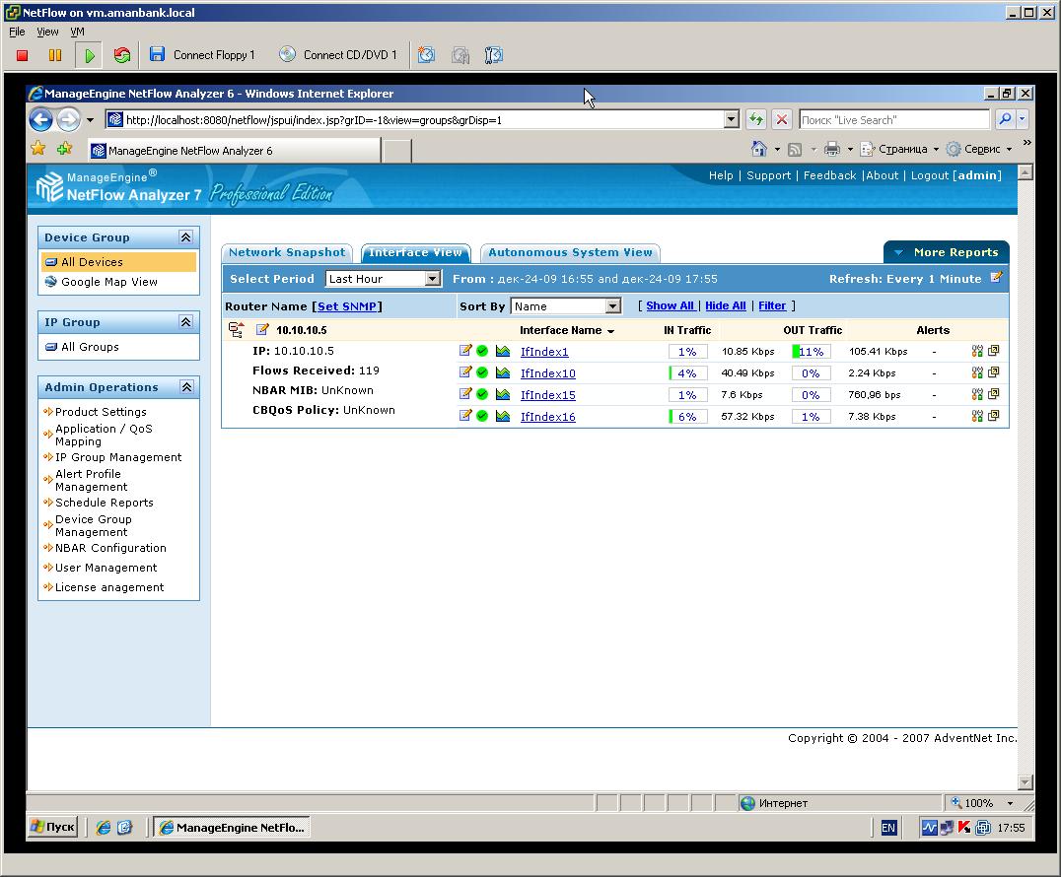This screenshot has height=877, width=1061.
Task: Click the browser Back button
Action: coord(41,120)
